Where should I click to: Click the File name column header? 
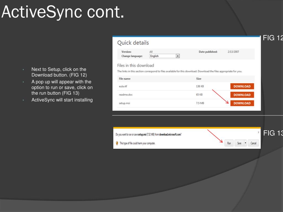click(x=125, y=79)
